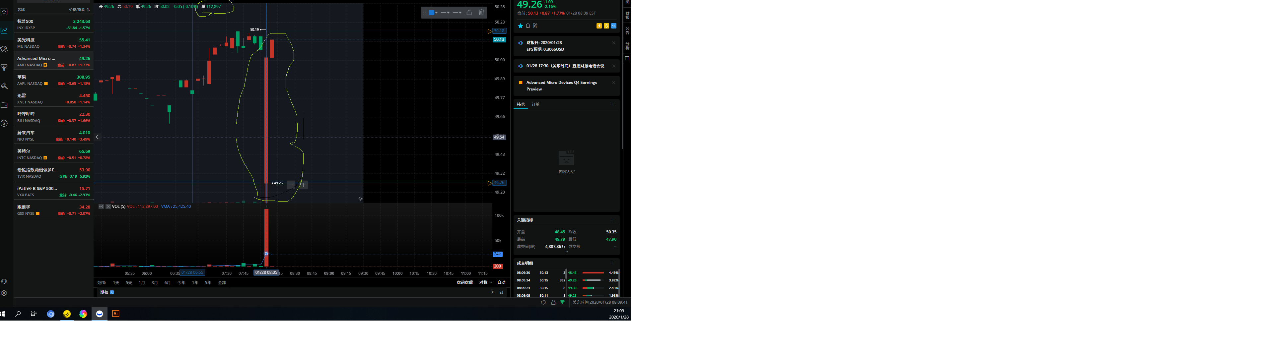Viewport: 1274px width, 358px height.
Task: Select 3月 time range
Action: (x=155, y=283)
